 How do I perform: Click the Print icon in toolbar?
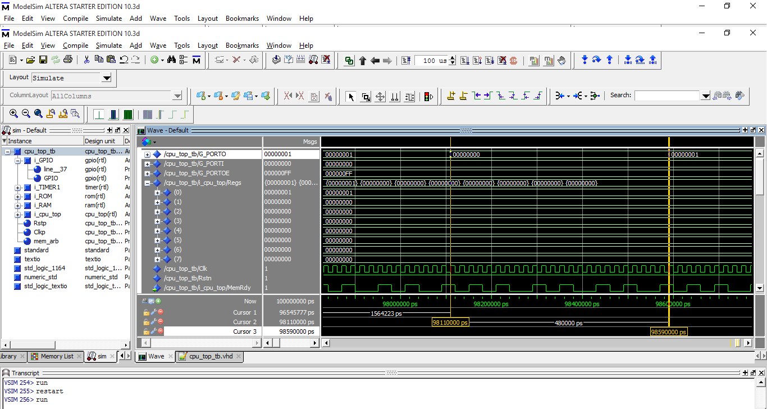68,60
